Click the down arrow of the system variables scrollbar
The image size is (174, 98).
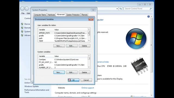tap(89, 67)
